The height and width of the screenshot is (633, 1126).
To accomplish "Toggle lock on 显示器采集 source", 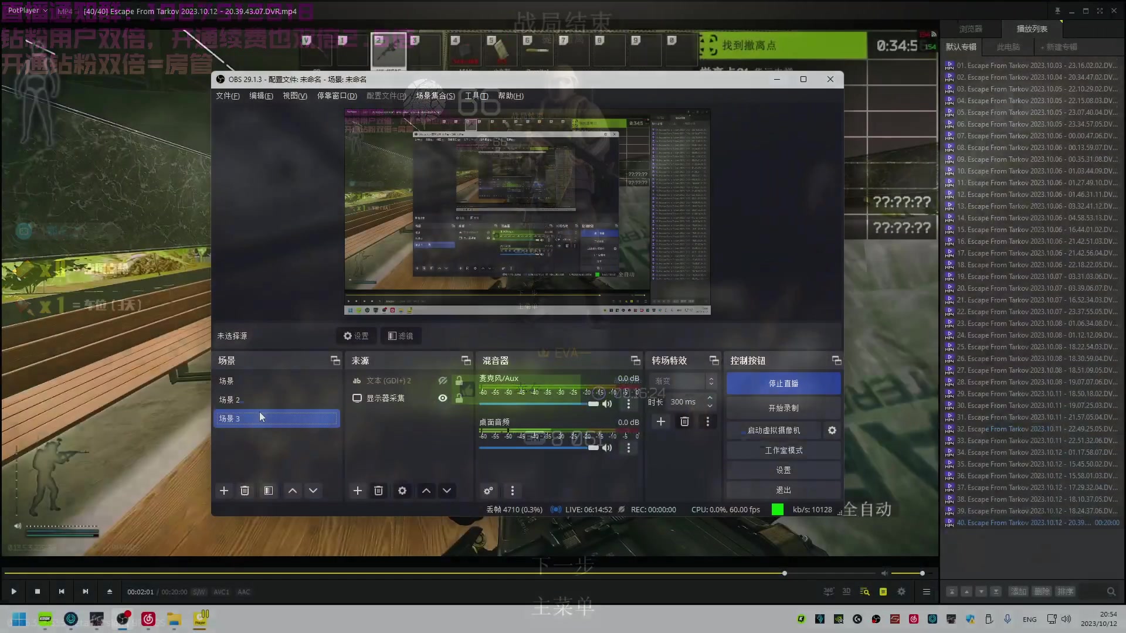I will [459, 398].
